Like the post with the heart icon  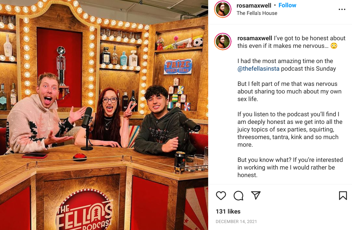[x=221, y=195]
